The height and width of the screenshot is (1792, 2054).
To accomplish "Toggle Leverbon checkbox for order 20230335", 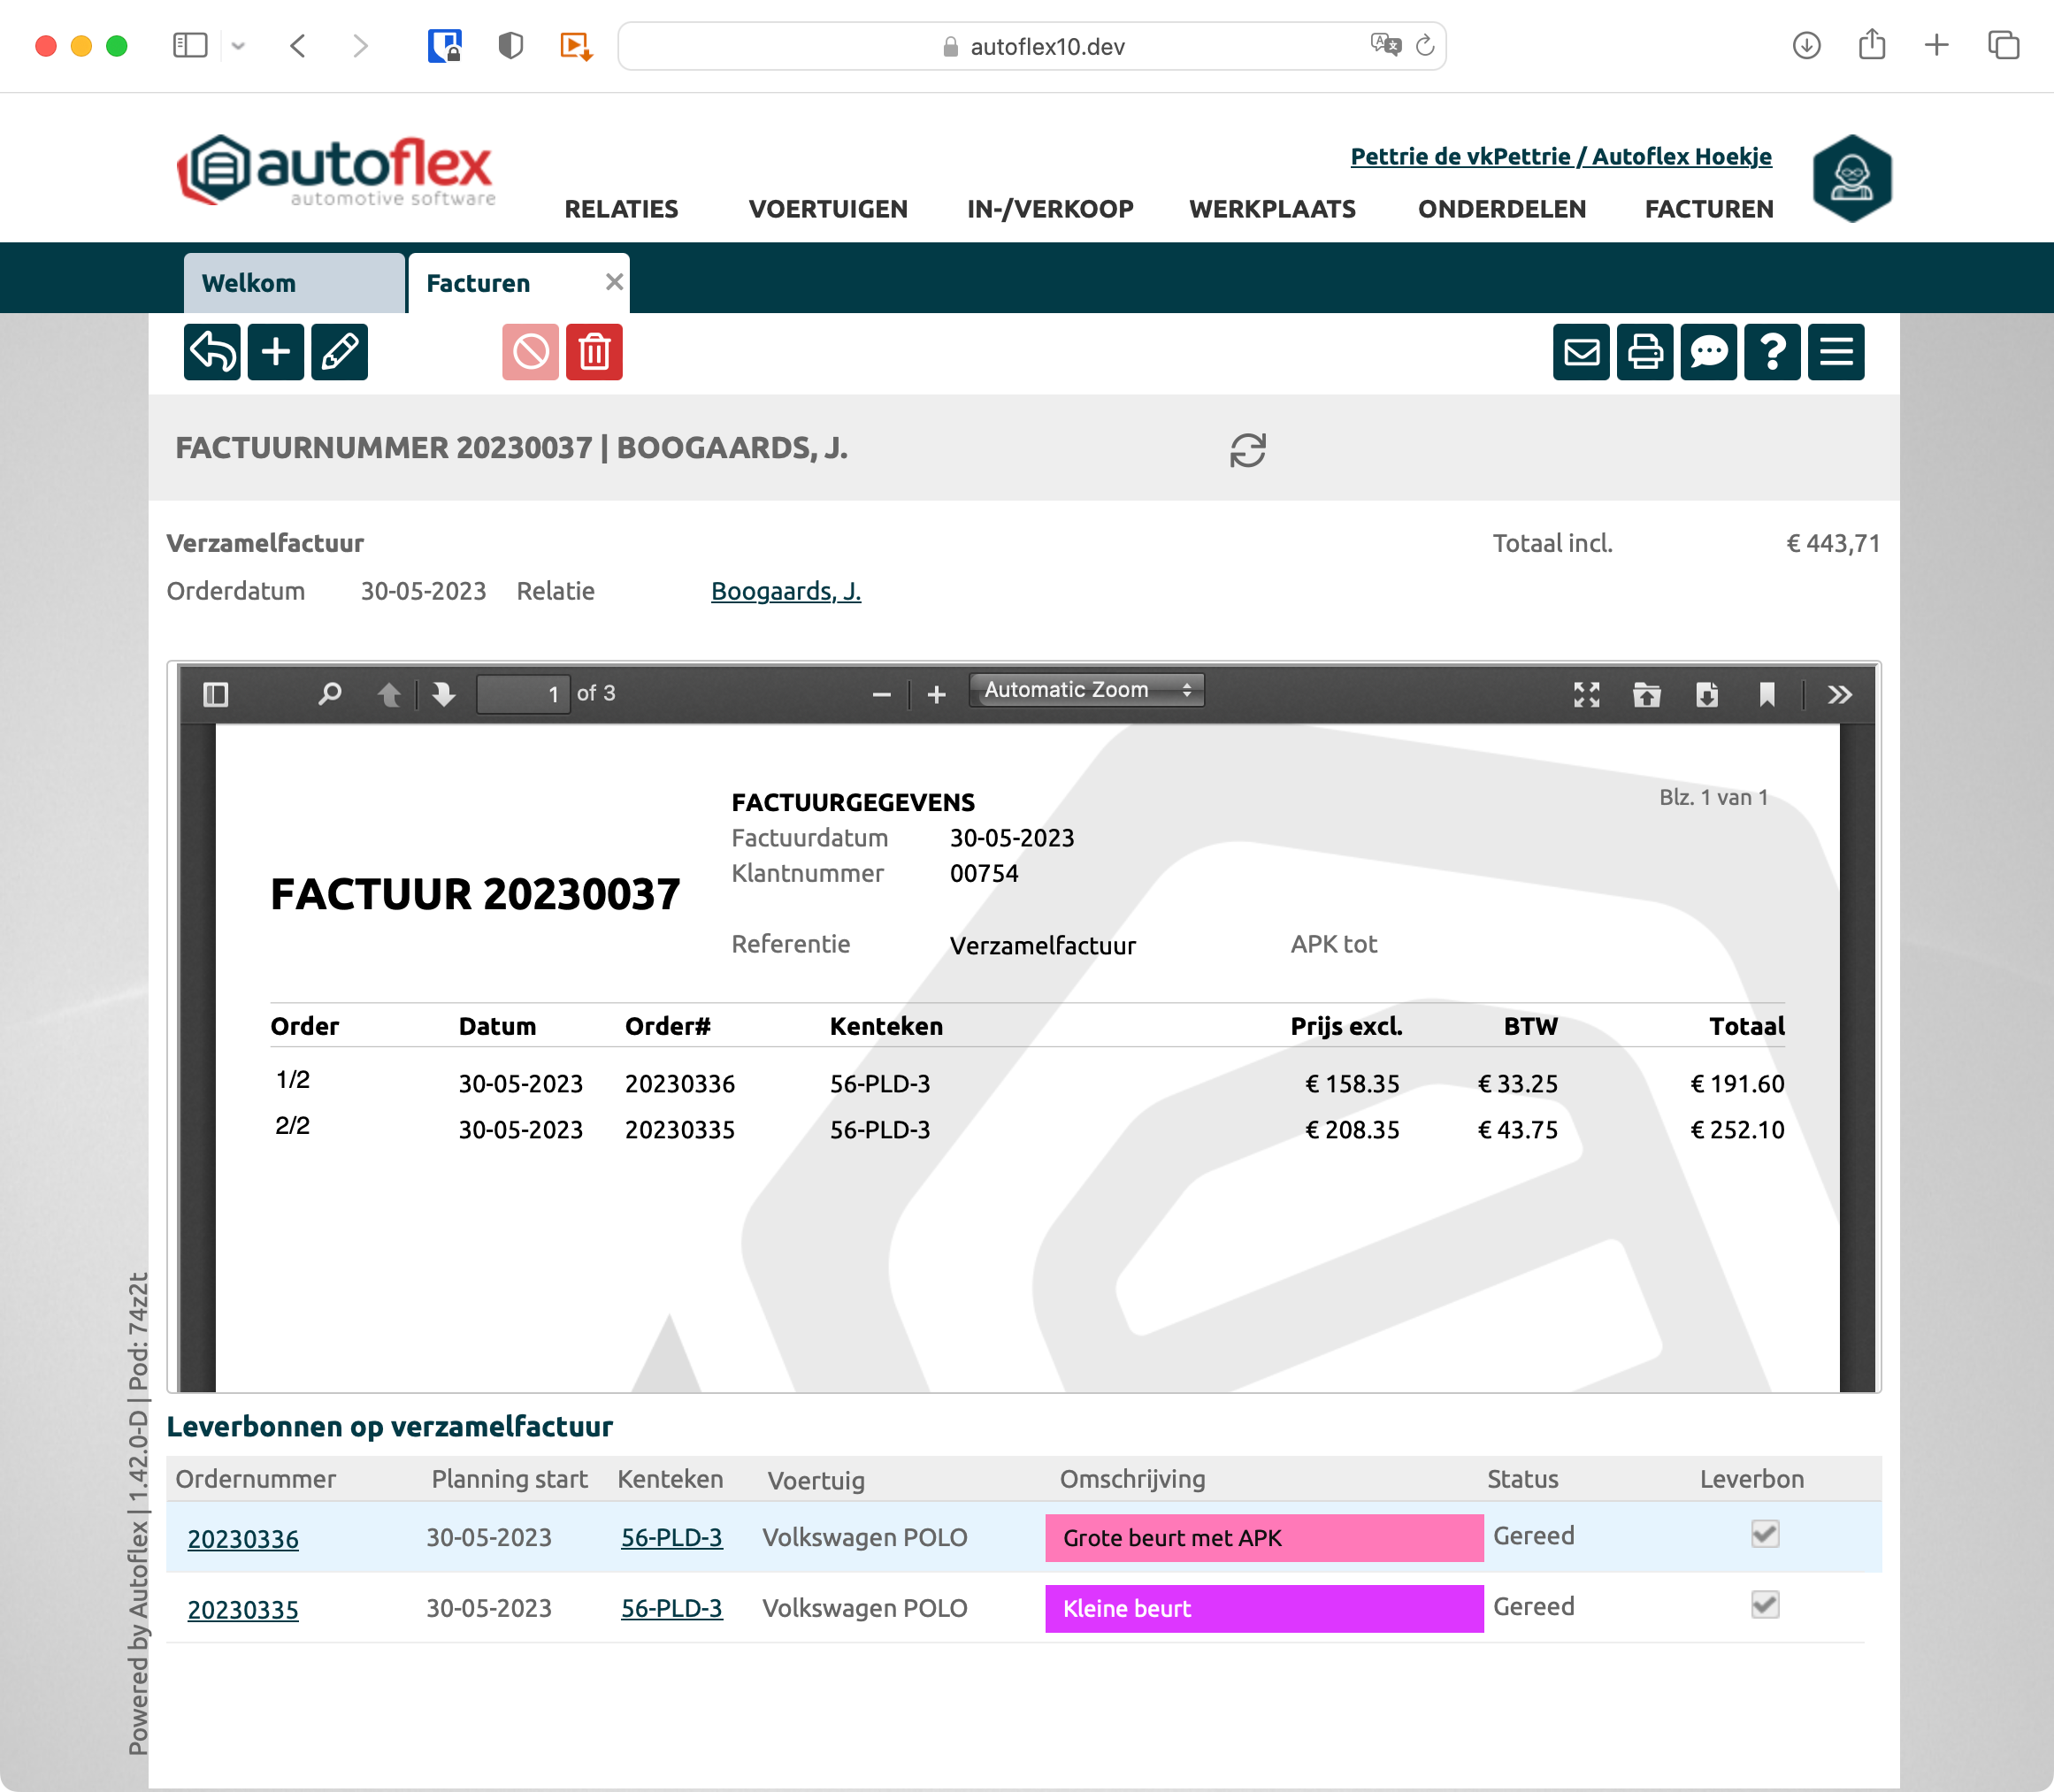I will point(1765,1605).
